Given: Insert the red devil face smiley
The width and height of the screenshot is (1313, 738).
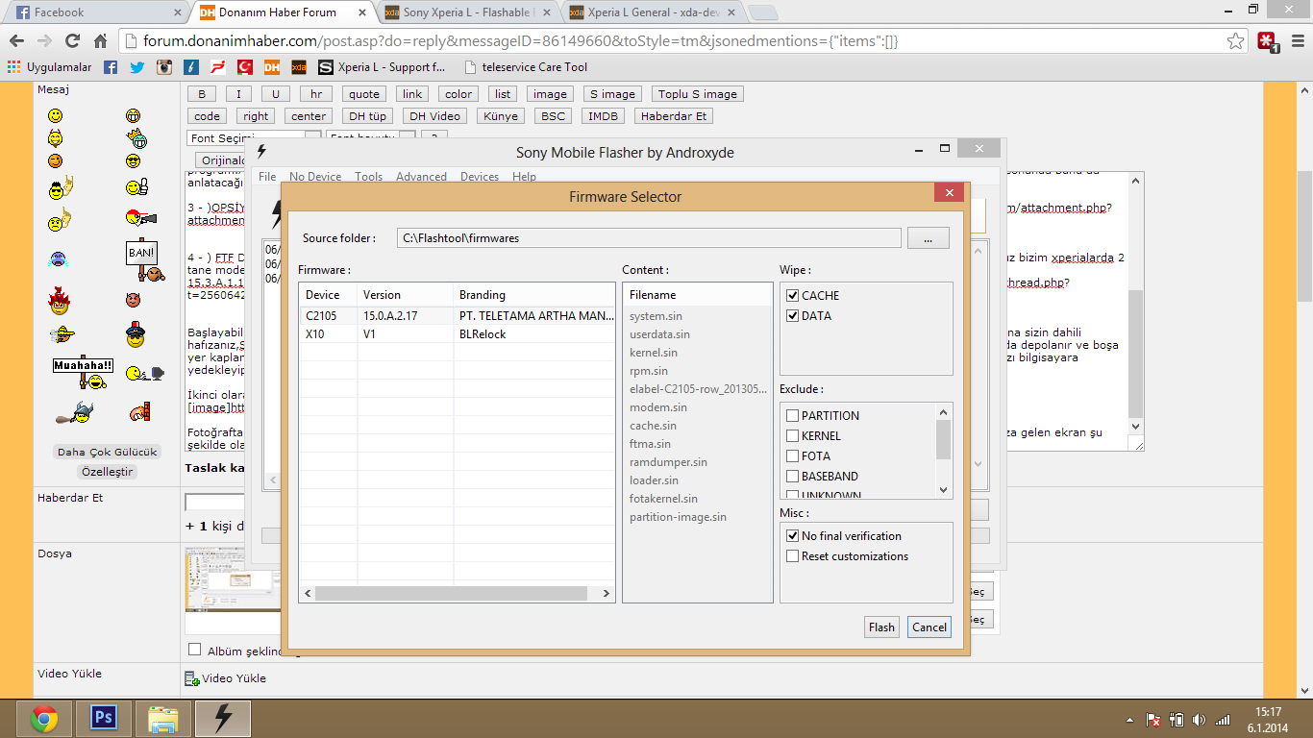Looking at the screenshot, I should (x=133, y=301).
